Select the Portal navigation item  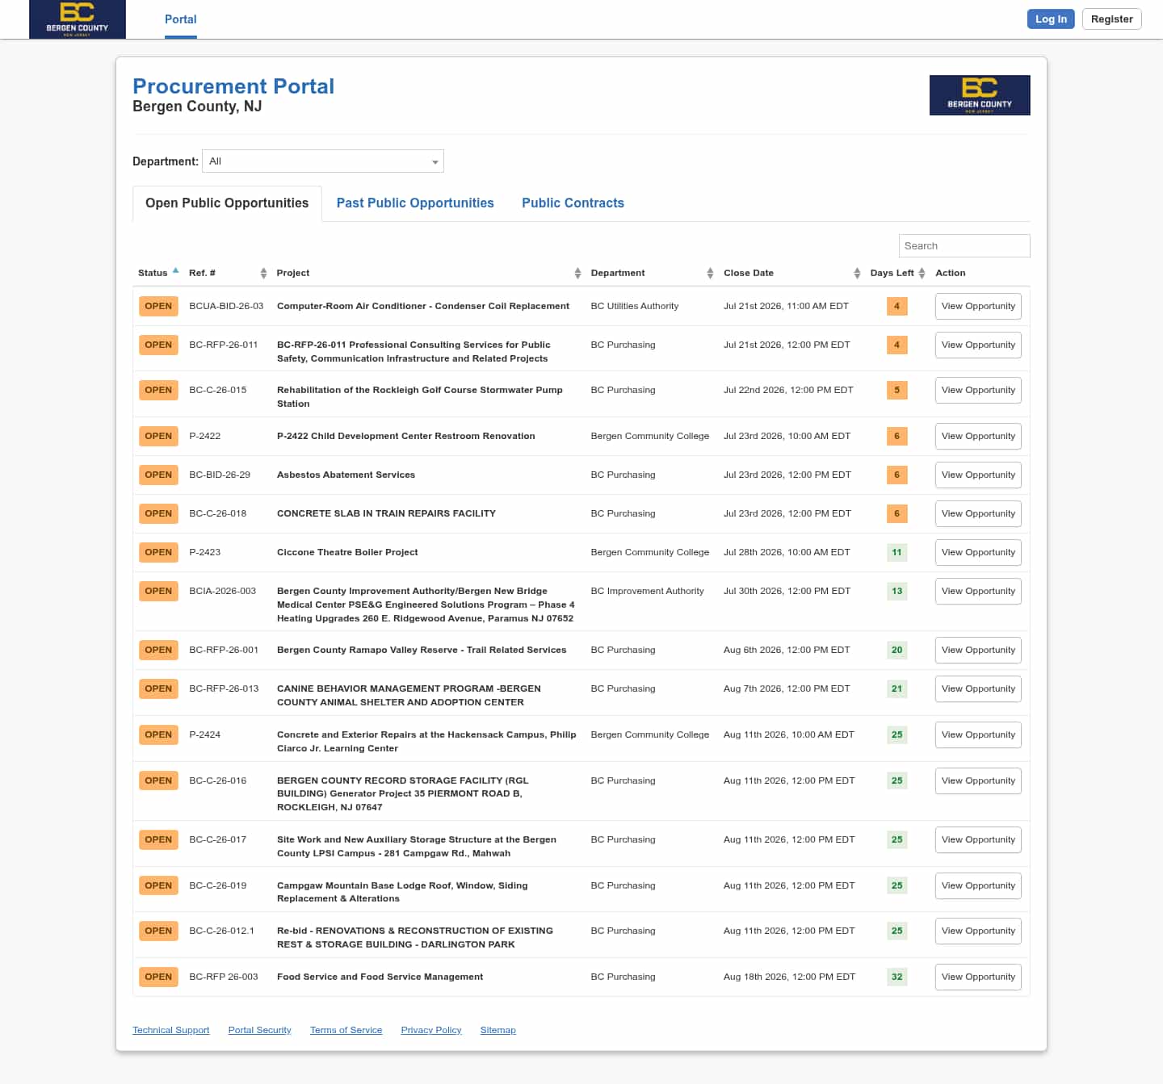click(181, 19)
